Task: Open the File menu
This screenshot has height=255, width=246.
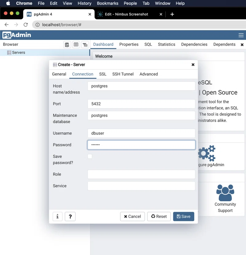Action: (x=41, y=3)
